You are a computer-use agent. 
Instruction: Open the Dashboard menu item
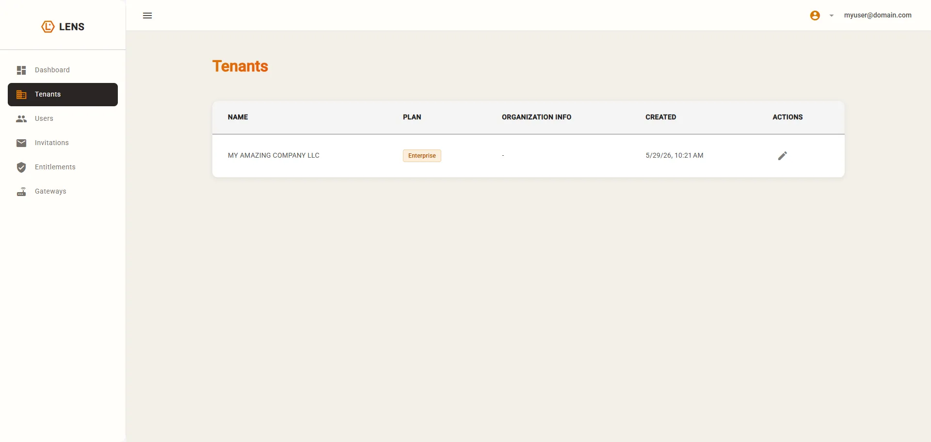pyautogui.click(x=63, y=70)
